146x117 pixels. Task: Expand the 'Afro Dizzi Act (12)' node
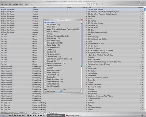tap(45, 31)
